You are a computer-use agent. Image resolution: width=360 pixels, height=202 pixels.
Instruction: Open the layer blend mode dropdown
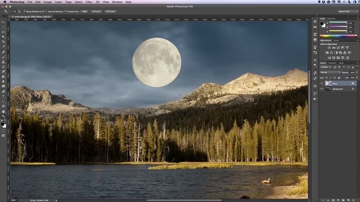(x=330, y=72)
